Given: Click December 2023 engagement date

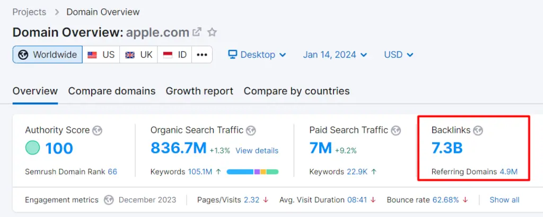Looking at the screenshot, I should coord(147,200).
